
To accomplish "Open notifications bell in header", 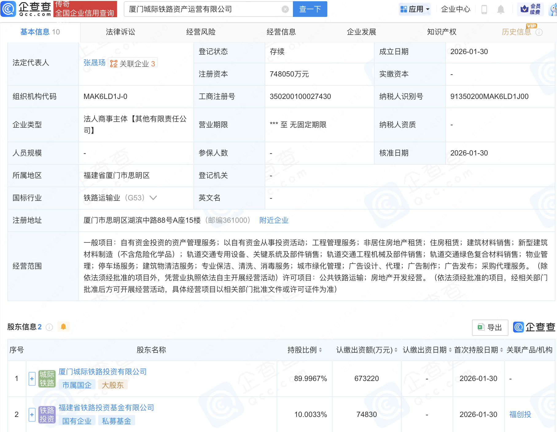I will (501, 10).
